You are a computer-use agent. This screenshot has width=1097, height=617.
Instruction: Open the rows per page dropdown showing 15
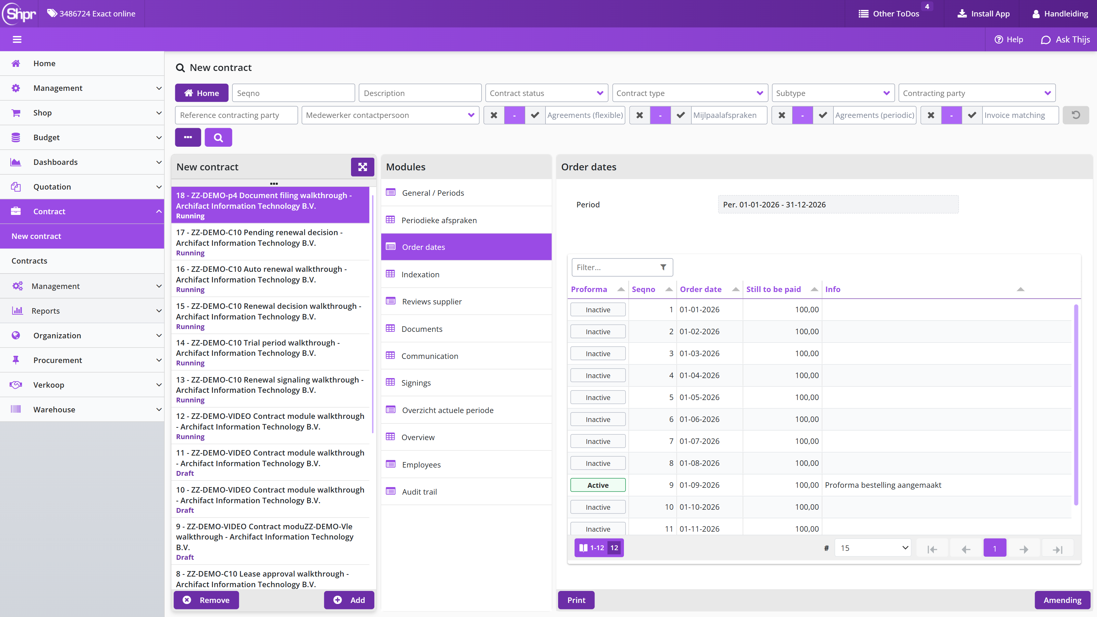(x=873, y=548)
